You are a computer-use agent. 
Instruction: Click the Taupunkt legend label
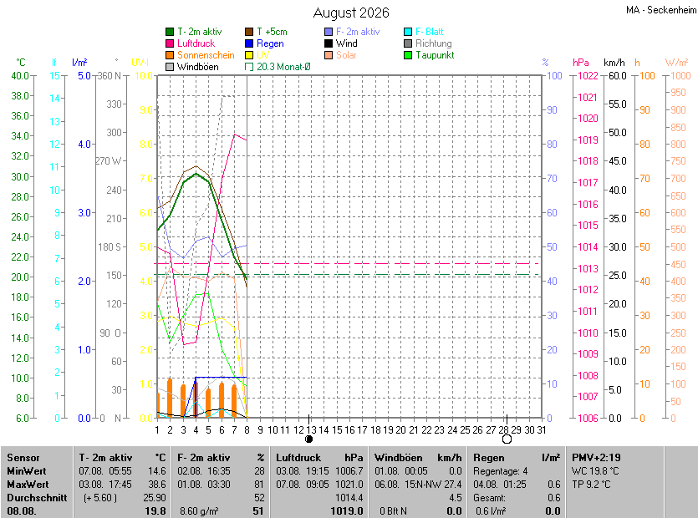click(435, 55)
